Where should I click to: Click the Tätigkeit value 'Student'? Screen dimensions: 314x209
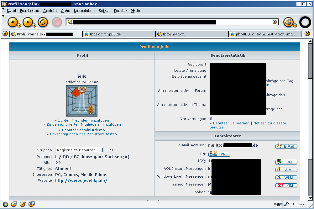tap(63, 169)
